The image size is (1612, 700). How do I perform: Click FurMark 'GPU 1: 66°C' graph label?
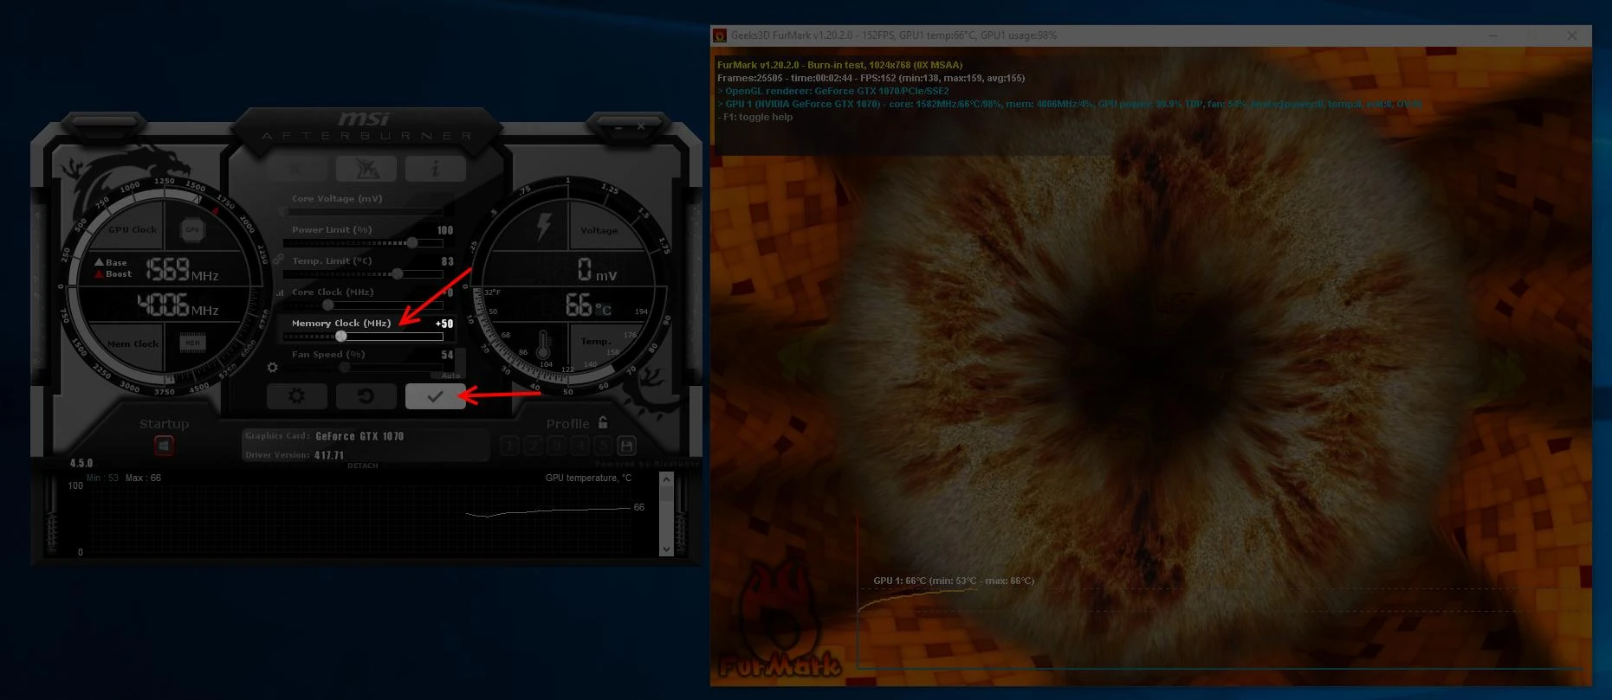tap(954, 581)
